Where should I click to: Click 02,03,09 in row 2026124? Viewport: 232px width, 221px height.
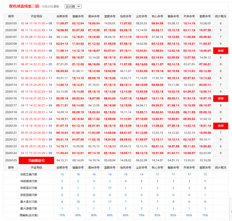(x=205, y=153)
